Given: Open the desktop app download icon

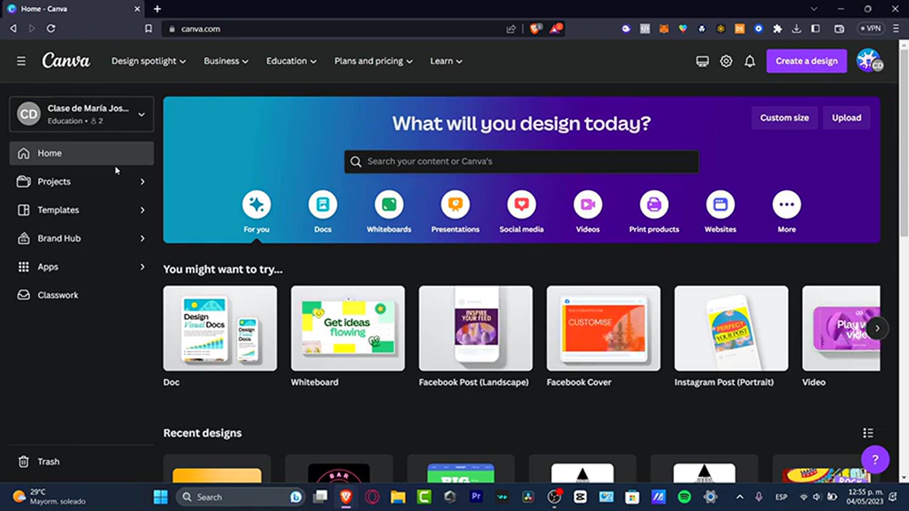Looking at the screenshot, I should coord(702,61).
